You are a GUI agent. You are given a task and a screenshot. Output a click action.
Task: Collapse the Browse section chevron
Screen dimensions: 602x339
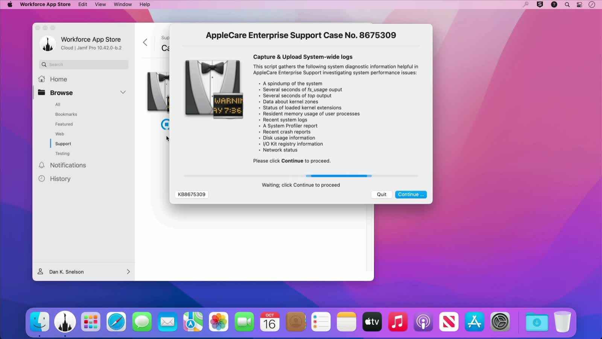pos(123,92)
